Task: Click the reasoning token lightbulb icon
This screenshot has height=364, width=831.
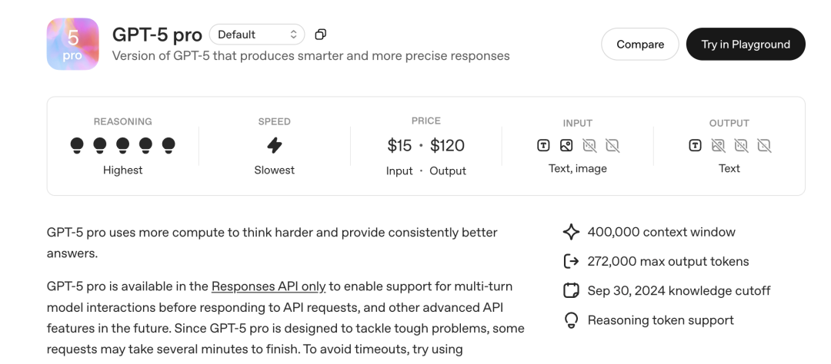Action: pos(571,320)
